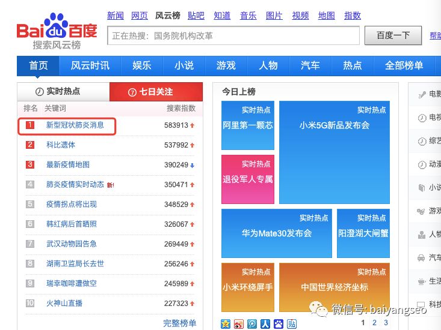Viewport: 441px width, 330px height.
Task: Open the 中国世界经济坐标 tile
Action: (335, 287)
